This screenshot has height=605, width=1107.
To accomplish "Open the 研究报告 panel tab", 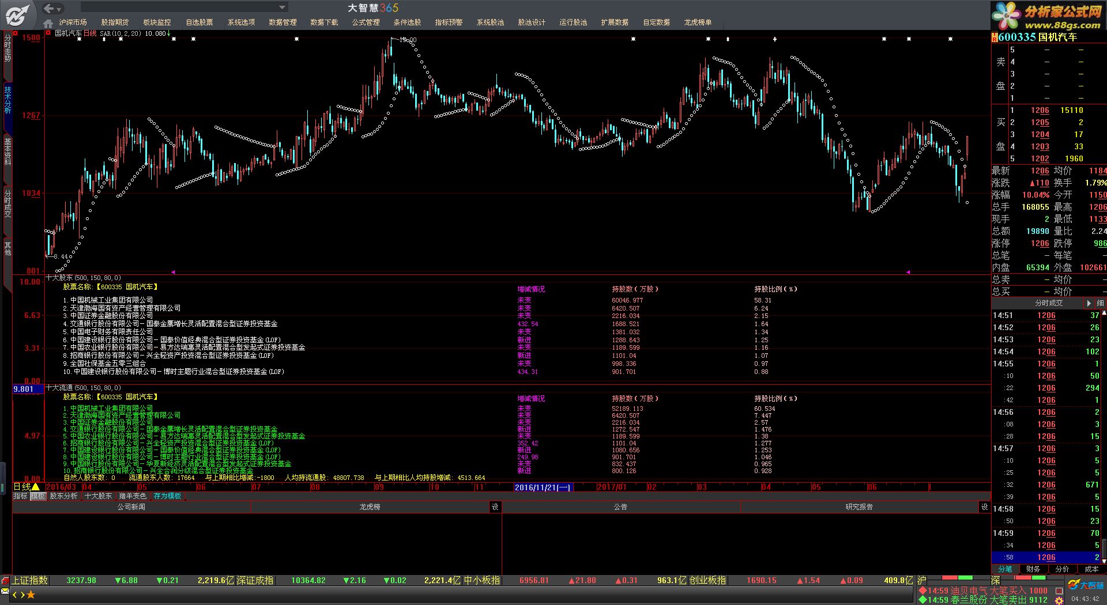I will 859,507.
